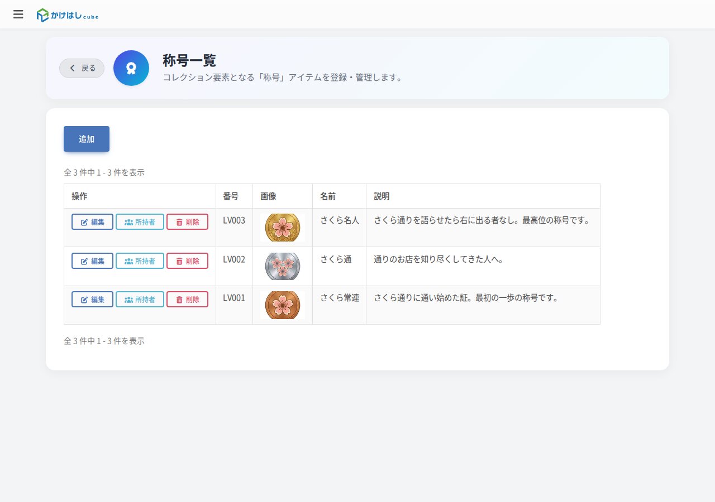715x502 pixels.
Task: Click the description mentioning 最高位の称号
Action: click(x=482, y=220)
